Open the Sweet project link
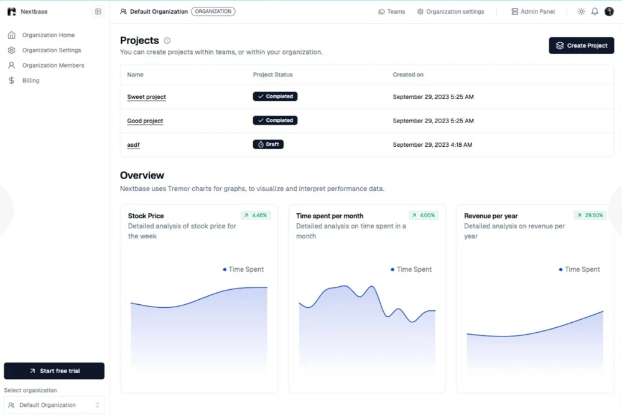This screenshot has height=418, width=622. tap(146, 97)
